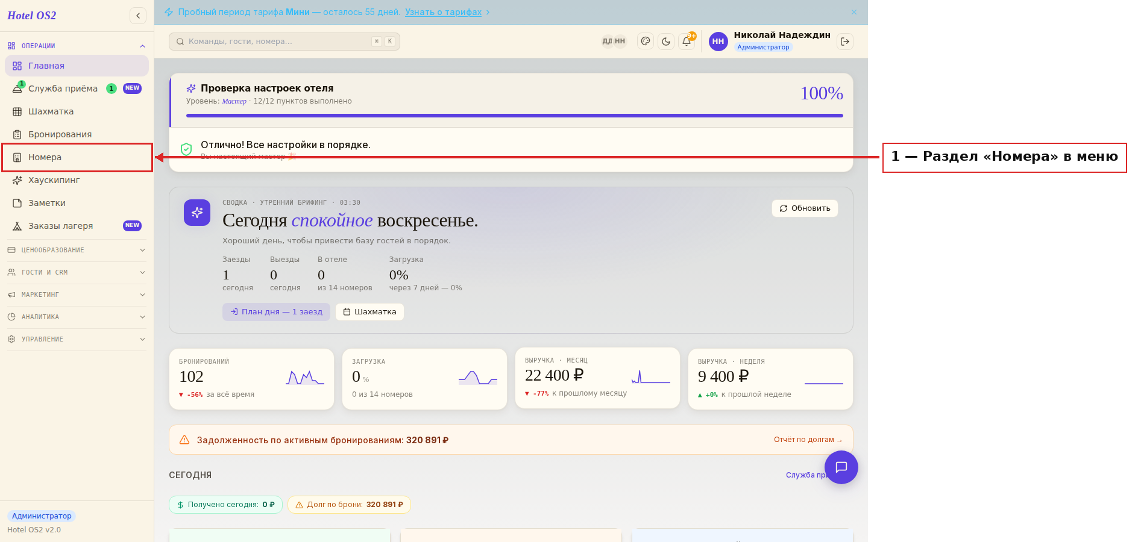1141x542 pixels.
Task: Open Отчёт по долгам link
Action: click(x=808, y=440)
